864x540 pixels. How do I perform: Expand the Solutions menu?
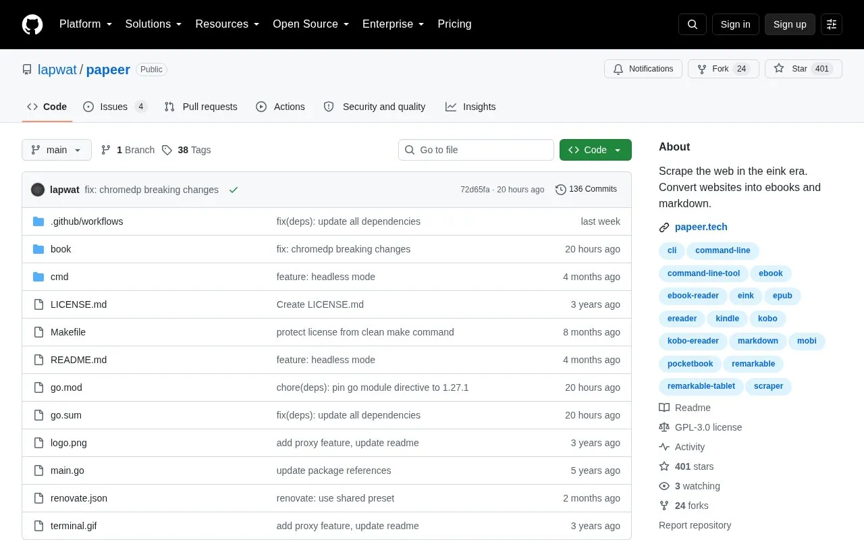(153, 24)
